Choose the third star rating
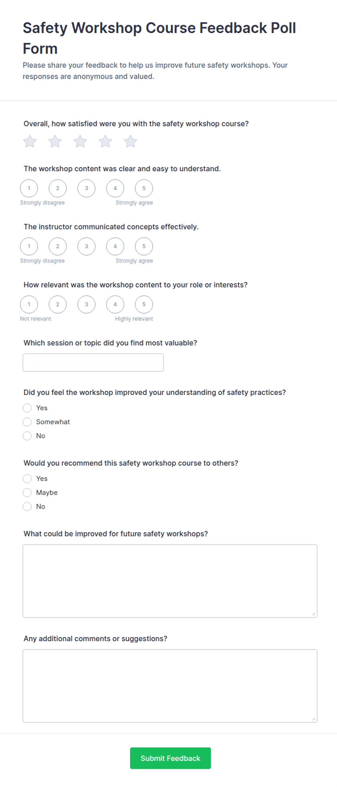 [x=80, y=142]
